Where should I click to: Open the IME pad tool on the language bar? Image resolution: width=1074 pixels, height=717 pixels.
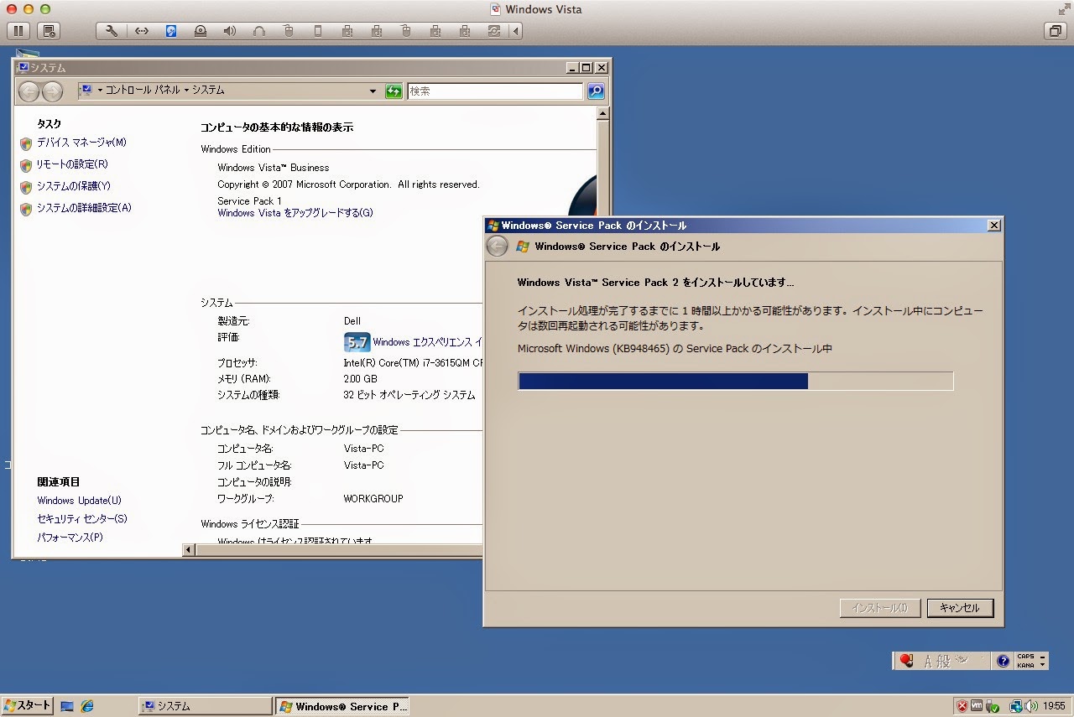tap(962, 661)
